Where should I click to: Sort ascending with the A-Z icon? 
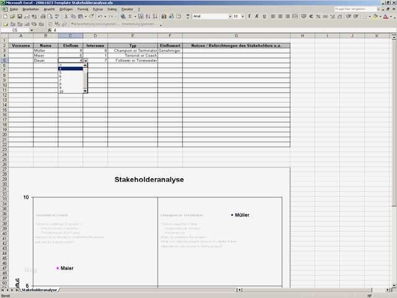pyautogui.click(x=148, y=17)
